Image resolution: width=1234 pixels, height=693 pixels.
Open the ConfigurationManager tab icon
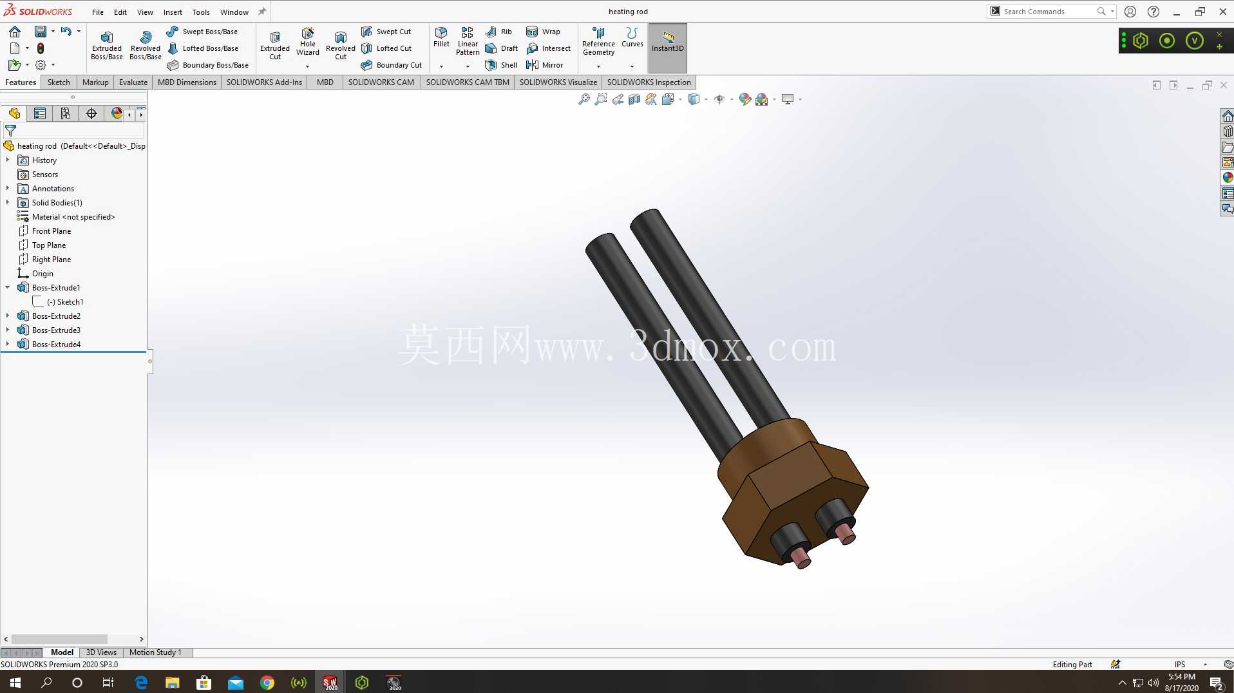click(66, 113)
